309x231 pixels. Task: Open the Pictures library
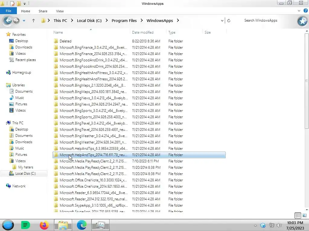pos(21,104)
